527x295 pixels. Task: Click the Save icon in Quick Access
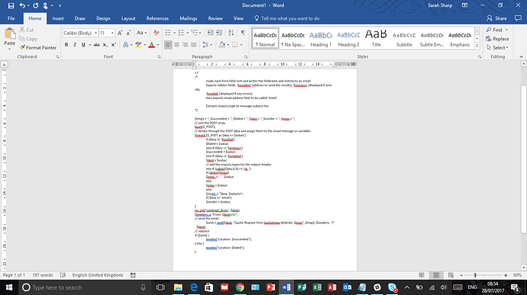click(11, 5)
